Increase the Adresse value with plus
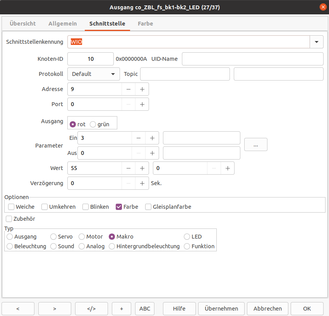Viewport: 329px width, 316px height. point(142,89)
